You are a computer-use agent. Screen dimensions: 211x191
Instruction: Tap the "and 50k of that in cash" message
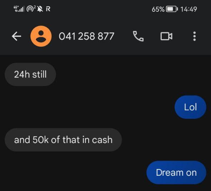pos(63,140)
